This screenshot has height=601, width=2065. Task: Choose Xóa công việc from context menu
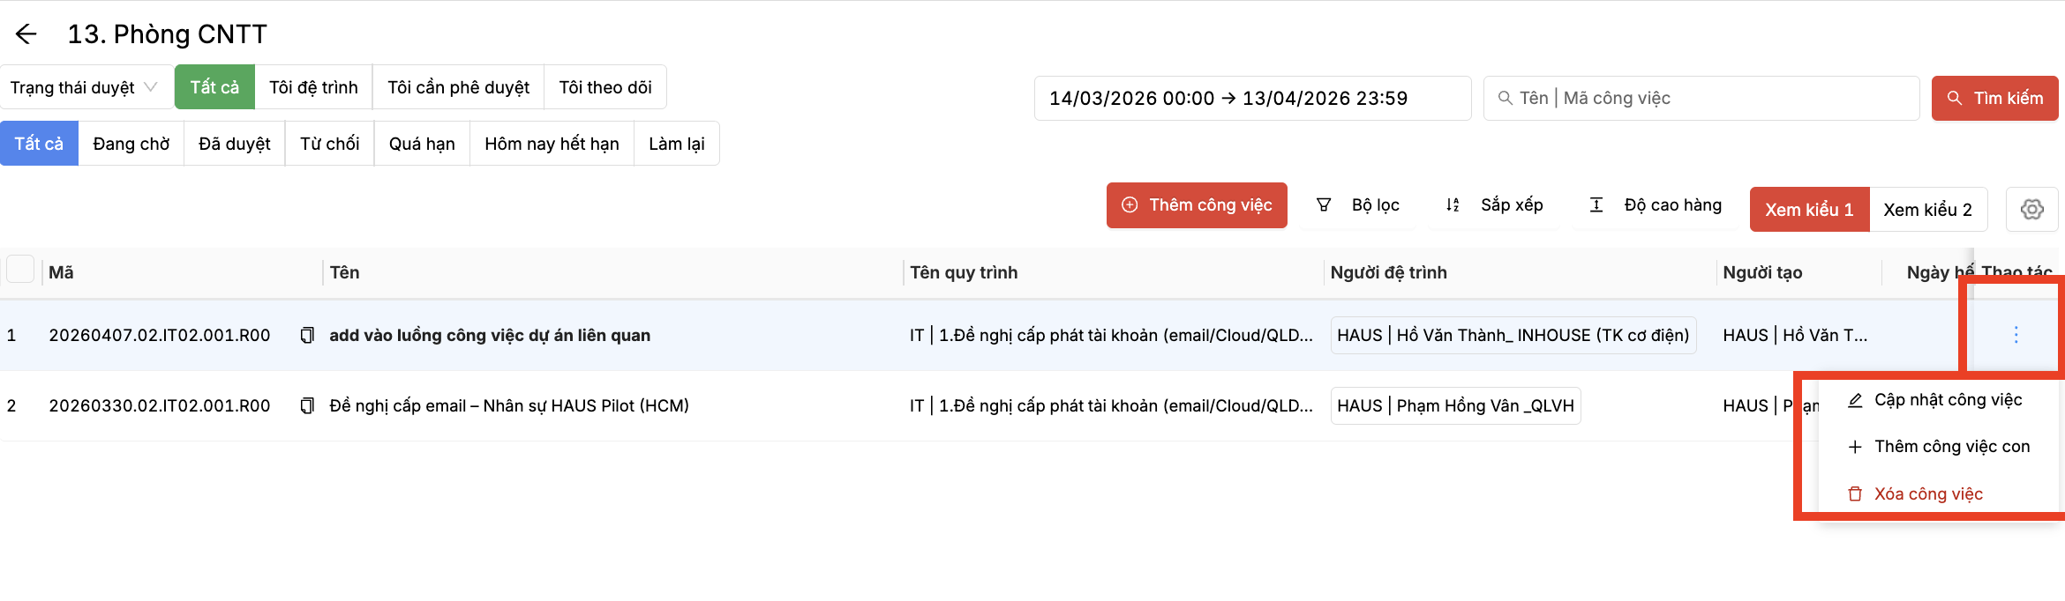[x=1927, y=494]
